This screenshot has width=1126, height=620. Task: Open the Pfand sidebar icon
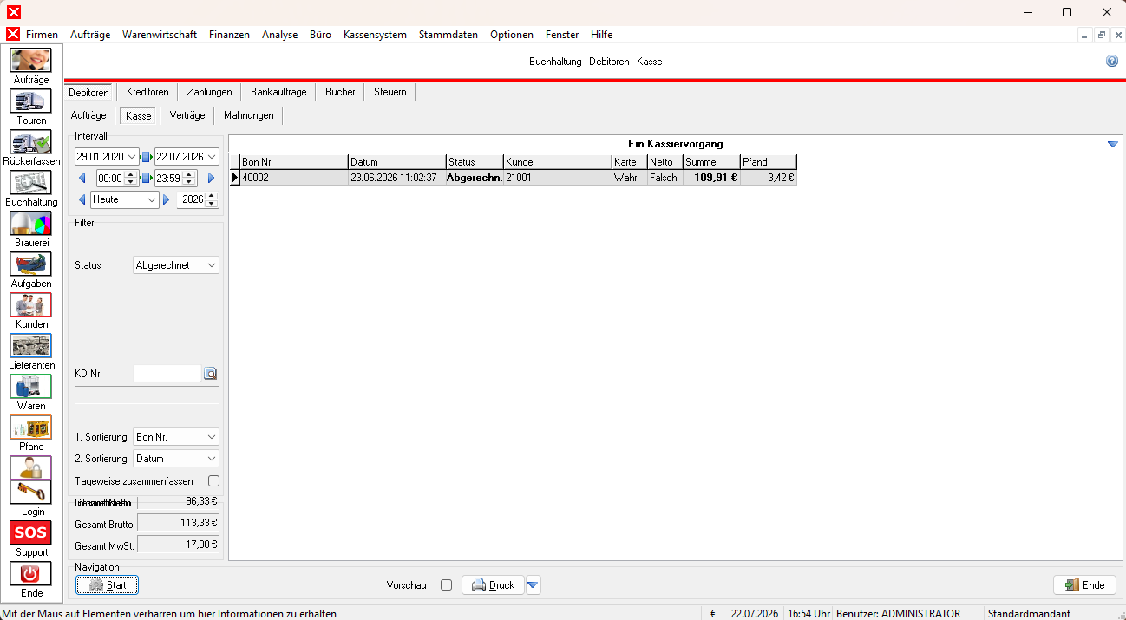30,427
